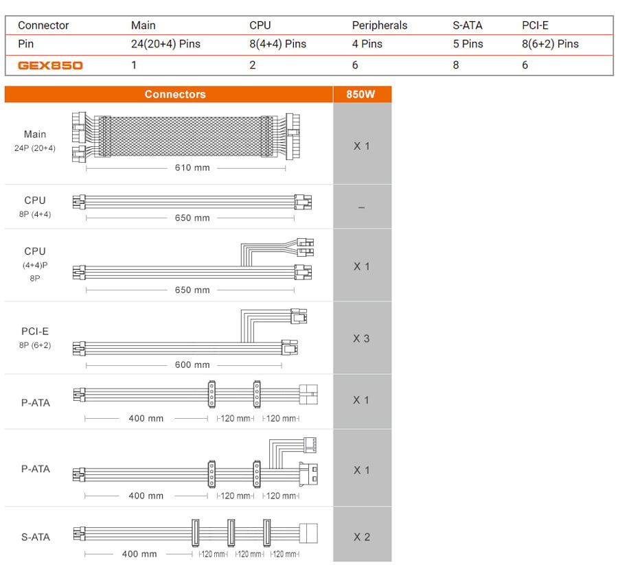The image size is (618, 565).
Task: Click the GEX850 Main count '1'
Action: (134, 65)
